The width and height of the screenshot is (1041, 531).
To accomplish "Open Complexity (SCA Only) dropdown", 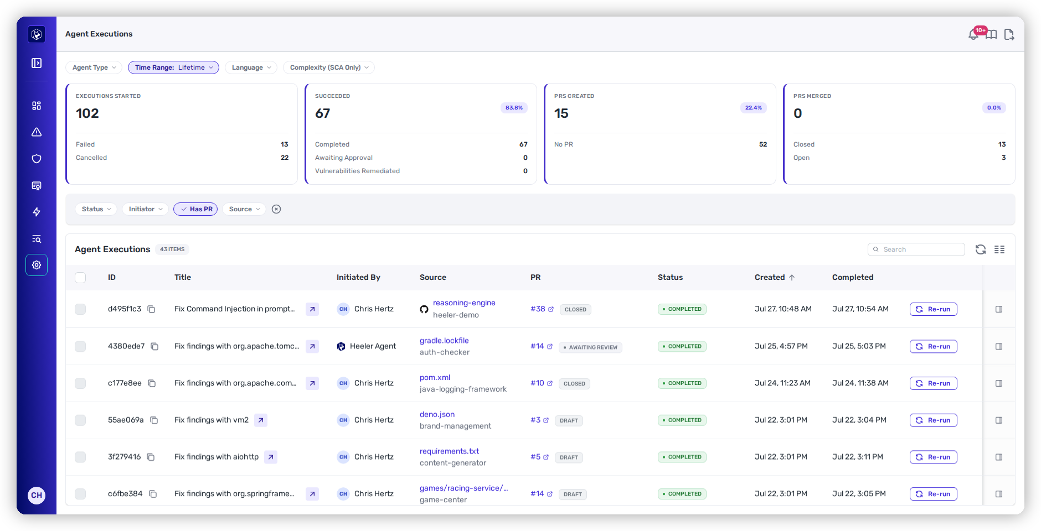I will (x=329, y=67).
